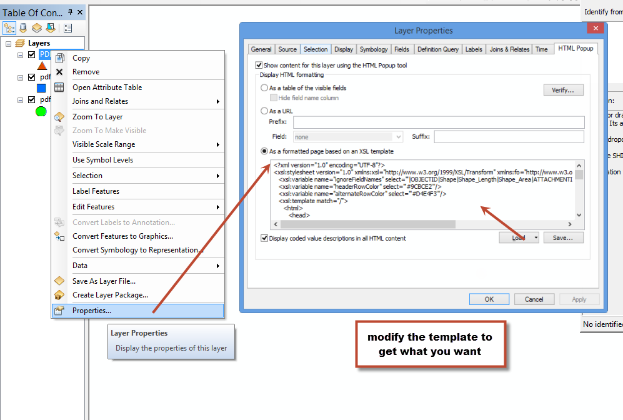Click the OK button
Viewport: 623px width, 420px height.
pyautogui.click(x=489, y=299)
